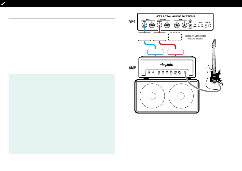Click the 'FRACTAL AUDIO SYSTEMS' title
Viewport: 242px width, 171px height.
click(x=176, y=16)
